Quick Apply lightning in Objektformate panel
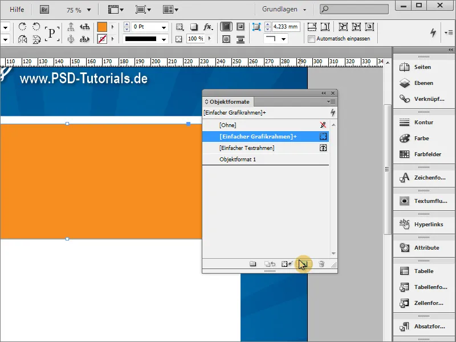 click(333, 112)
